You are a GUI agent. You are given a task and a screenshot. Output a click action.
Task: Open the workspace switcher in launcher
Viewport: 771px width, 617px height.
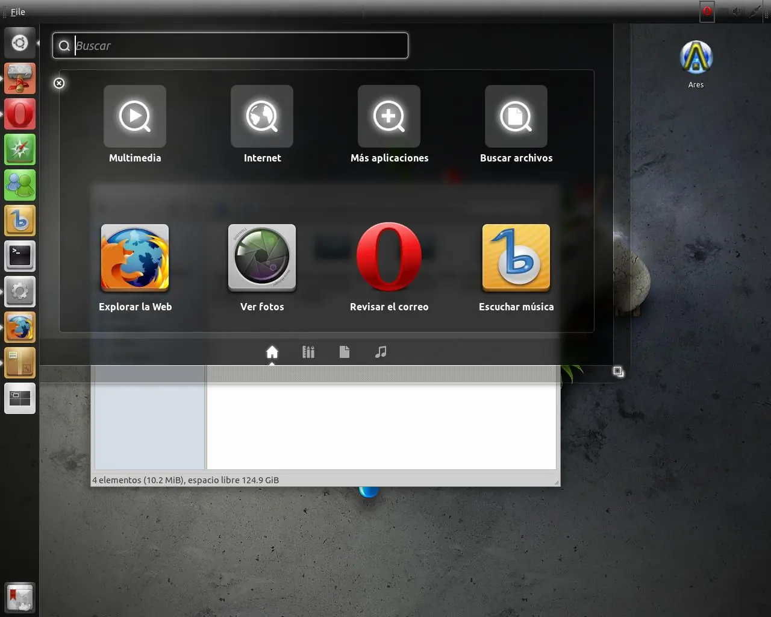[x=20, y=398]
